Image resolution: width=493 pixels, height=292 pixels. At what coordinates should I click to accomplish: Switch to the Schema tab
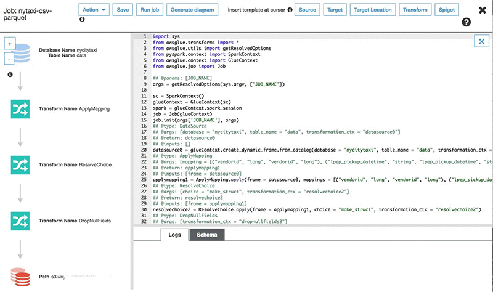point(207,235)
